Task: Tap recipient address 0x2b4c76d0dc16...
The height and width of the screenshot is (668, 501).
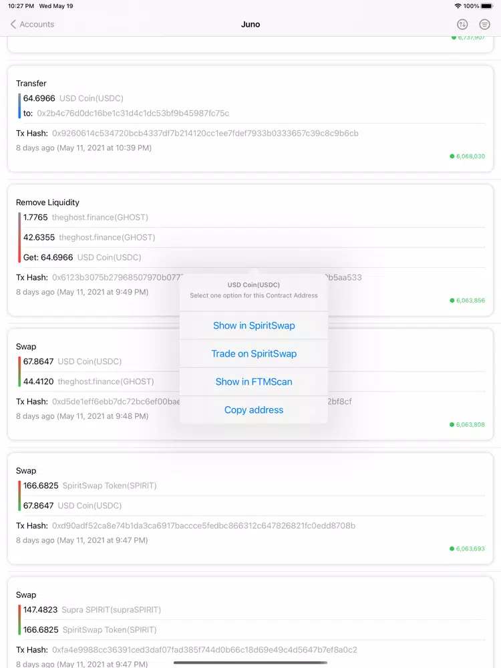Action: 133,114
